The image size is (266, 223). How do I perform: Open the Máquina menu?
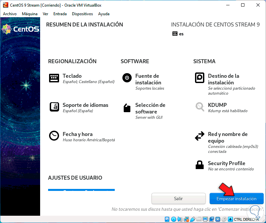tap(30, 14)
